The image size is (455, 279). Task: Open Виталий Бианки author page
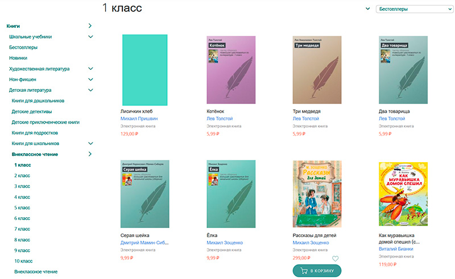pyautogui.click(x=396, y=249)
